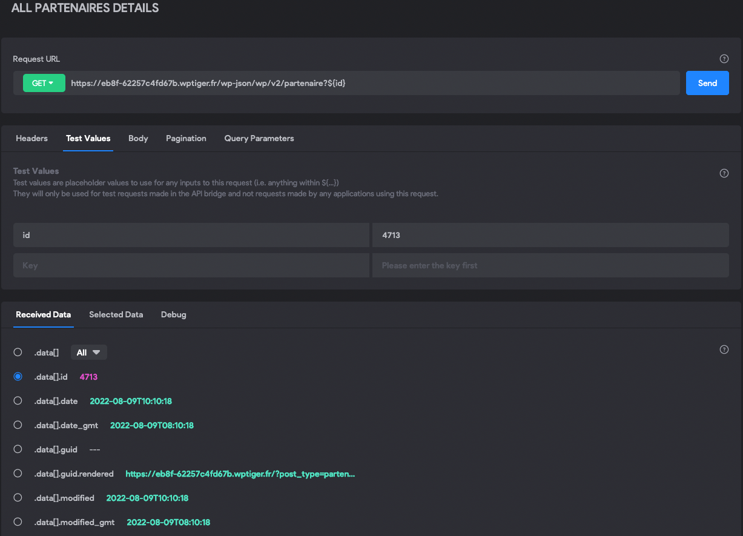Click the pink 4713 id value

88,377
